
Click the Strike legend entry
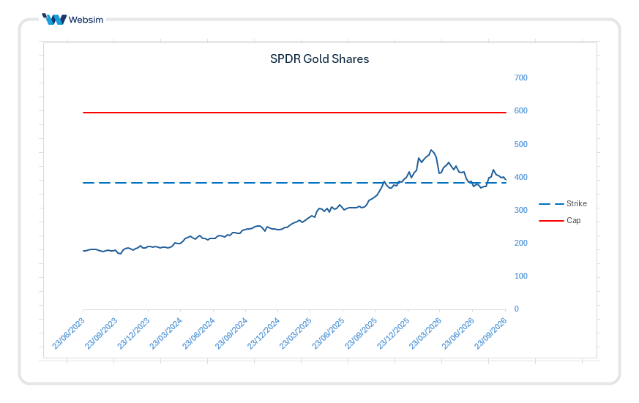click(x=563, y=203)
